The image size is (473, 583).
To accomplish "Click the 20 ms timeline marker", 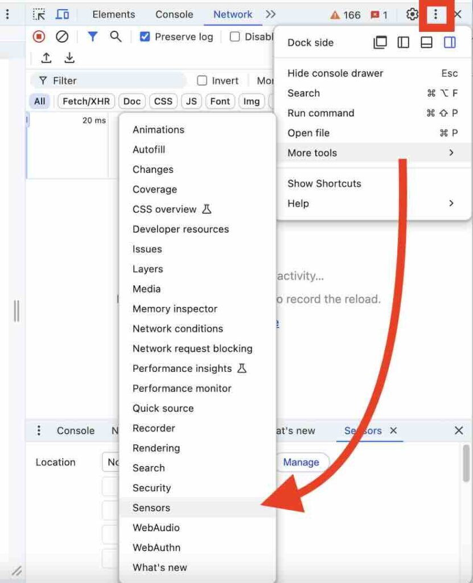I will [x=94, y=121].
